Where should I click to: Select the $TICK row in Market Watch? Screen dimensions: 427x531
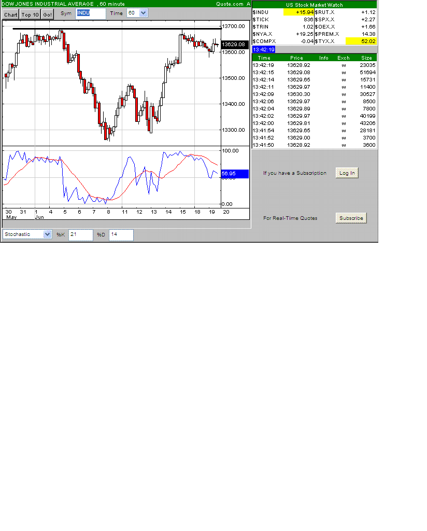click(283, 20)
